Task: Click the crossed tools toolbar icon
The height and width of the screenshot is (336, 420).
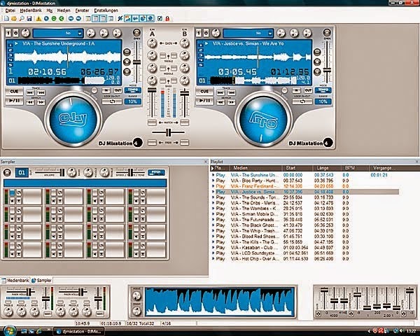Action: coord(120,18)
